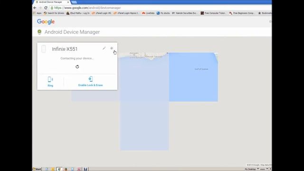Open the My stocks bookmark

point(163,13)
